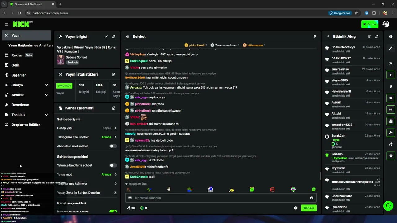The image size is (397, 223).
Task: Click the pencil icon in right rail
Action: pyautogui.click(x=391, y=48)
